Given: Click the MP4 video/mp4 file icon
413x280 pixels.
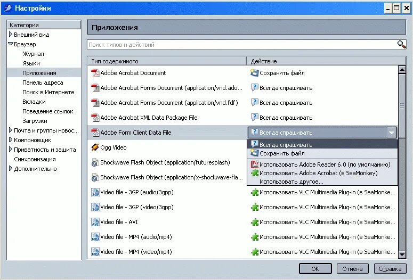Looking at the screenshot, I should 95,252.
